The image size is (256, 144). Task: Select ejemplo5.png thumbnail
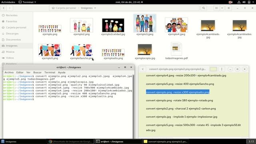pos(50,50)
